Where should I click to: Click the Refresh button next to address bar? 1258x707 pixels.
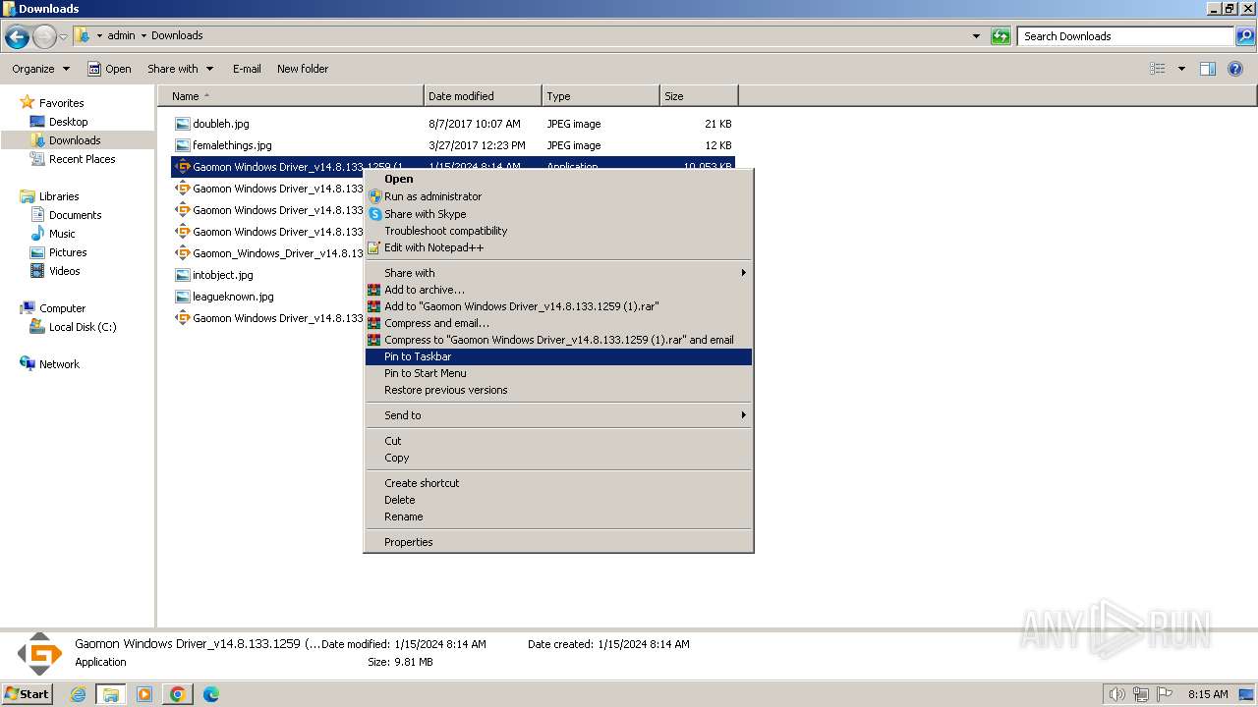coord(1001,36)
